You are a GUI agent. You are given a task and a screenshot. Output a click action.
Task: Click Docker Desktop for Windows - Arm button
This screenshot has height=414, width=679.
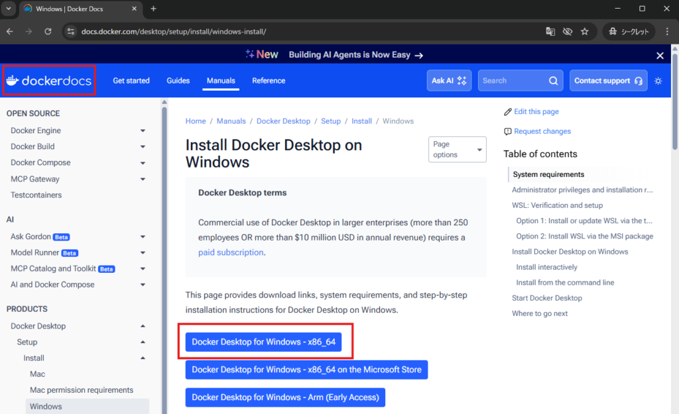point(285,397)
